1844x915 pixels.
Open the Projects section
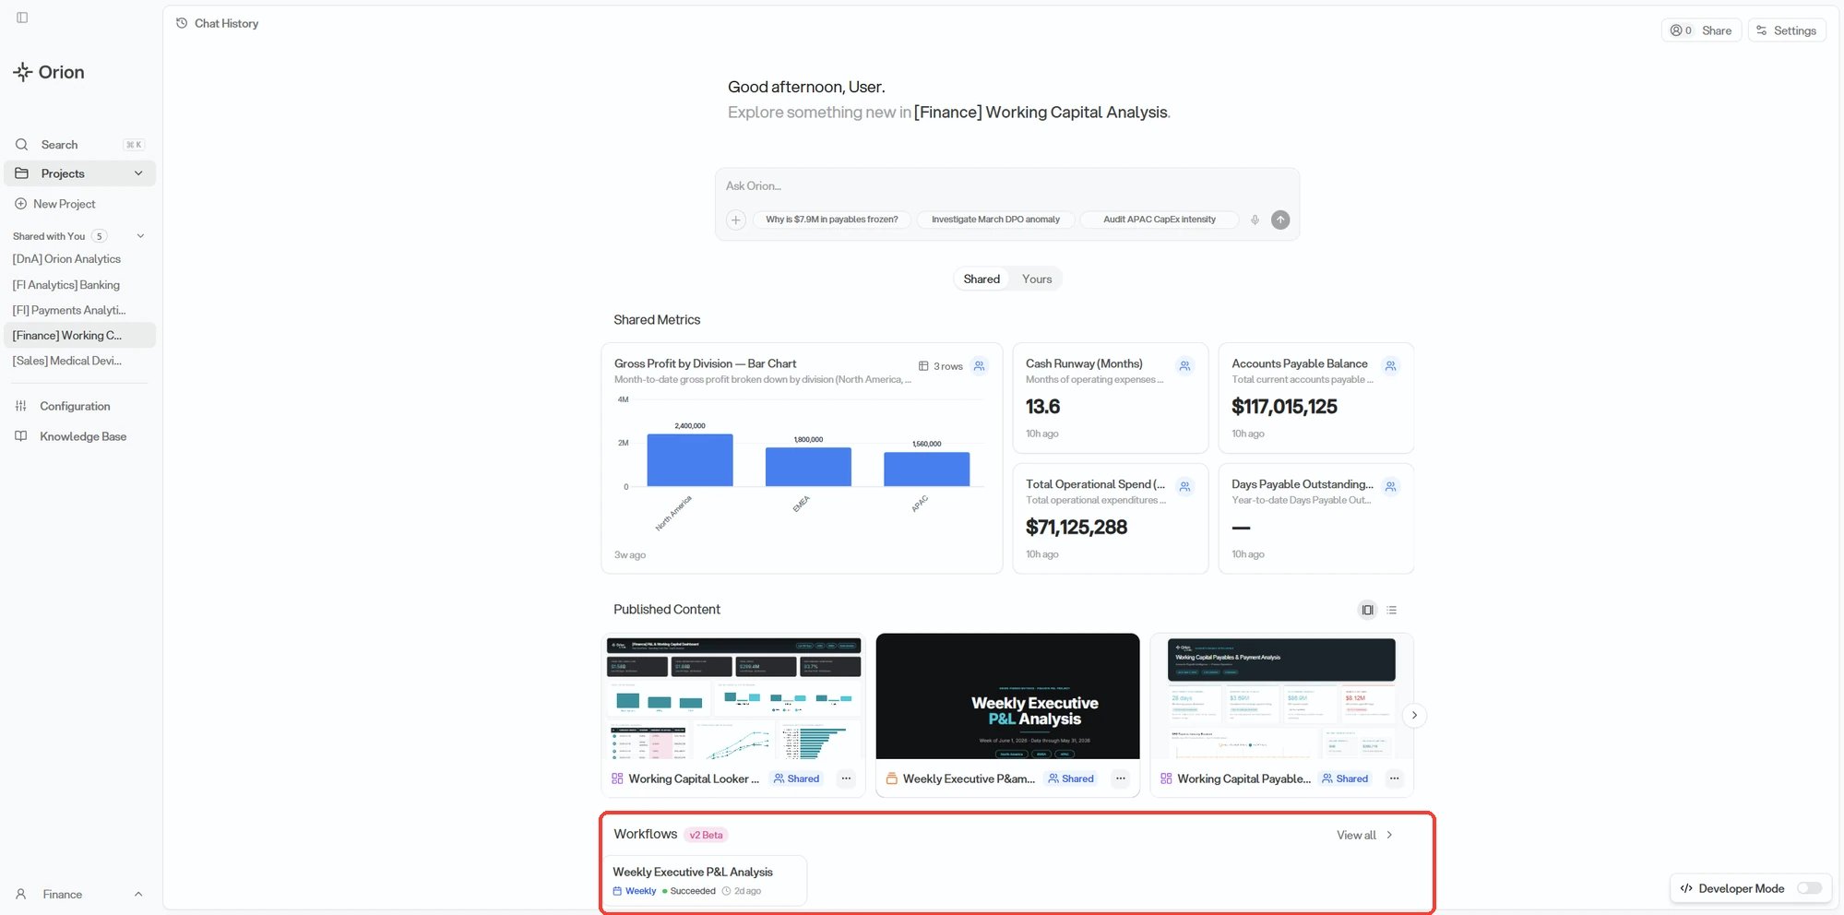tap(79, 173)
